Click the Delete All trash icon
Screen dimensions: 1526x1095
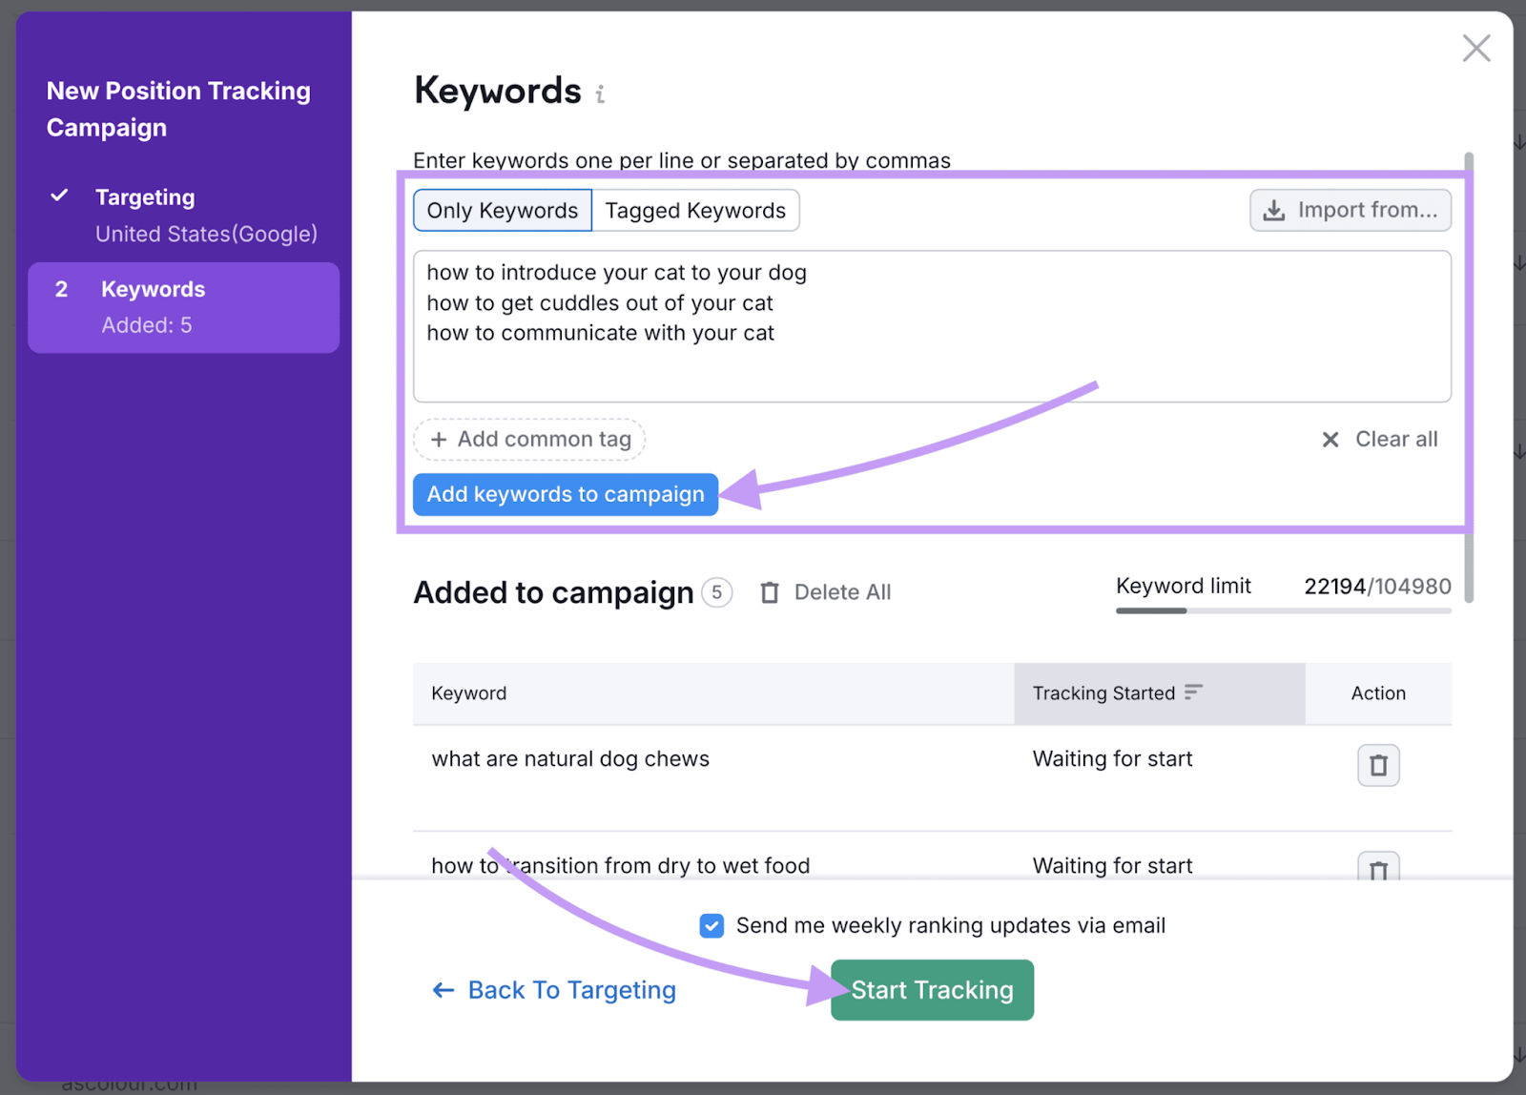tap(770, 592)
